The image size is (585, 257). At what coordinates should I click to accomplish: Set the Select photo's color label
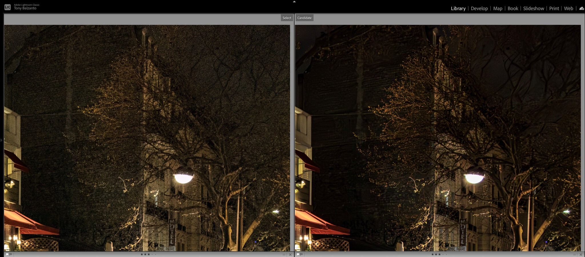(284, 255)
